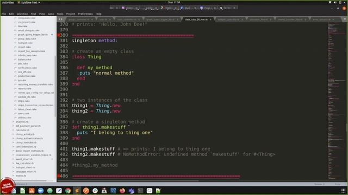This screenshot has width=348, height=195.
Task: Click the bookmark marker at line 380
Action: pos(59,35)
